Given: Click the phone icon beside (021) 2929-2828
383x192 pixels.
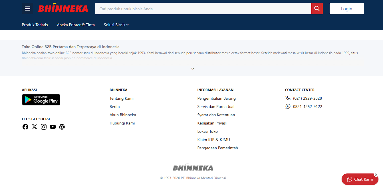Looking at the screenshot, I should click(x=288, y=98).
